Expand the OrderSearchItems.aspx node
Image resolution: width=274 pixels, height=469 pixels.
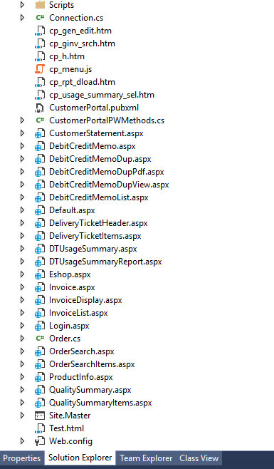pos(22,364)
